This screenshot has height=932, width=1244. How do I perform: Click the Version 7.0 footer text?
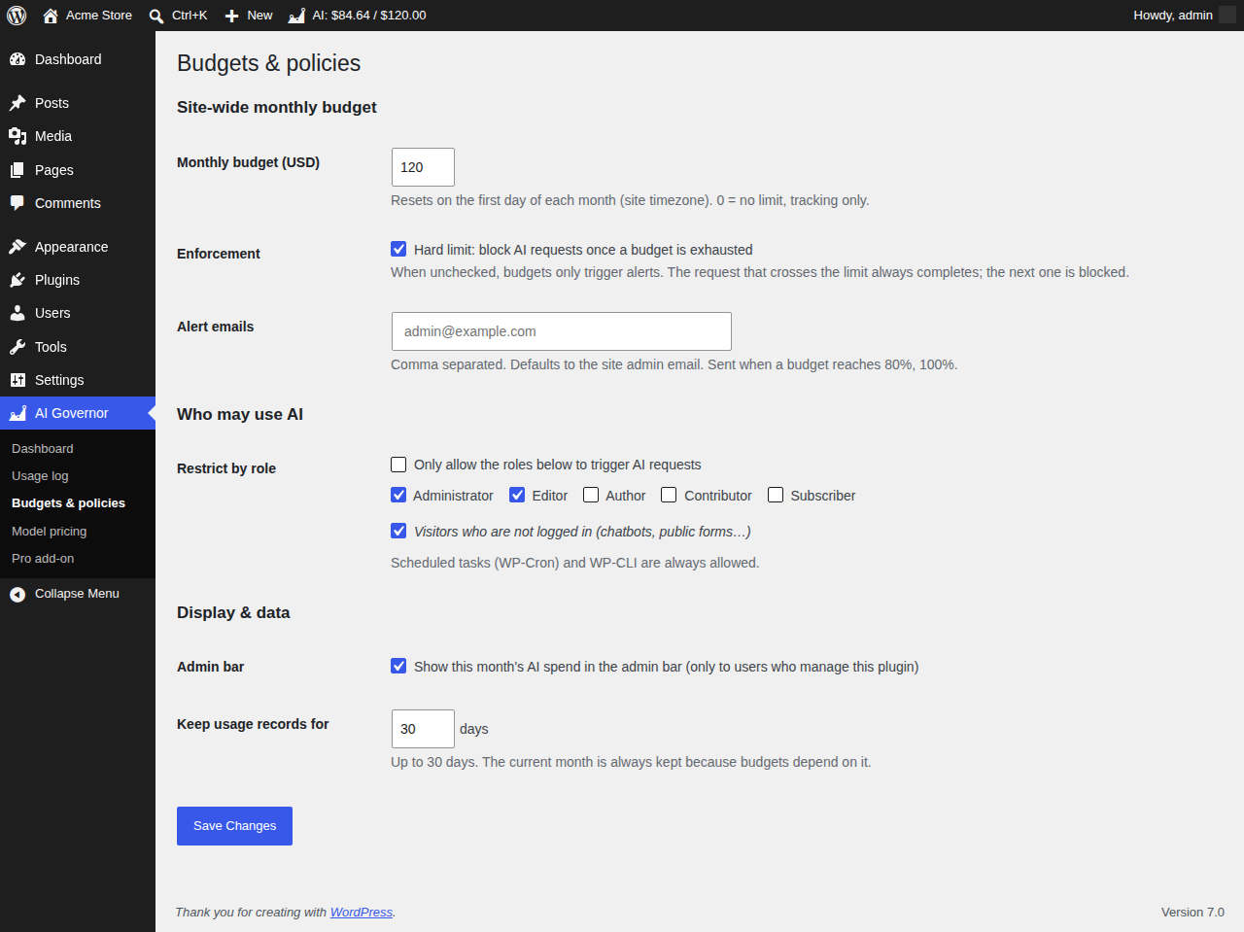[1192, 913]
